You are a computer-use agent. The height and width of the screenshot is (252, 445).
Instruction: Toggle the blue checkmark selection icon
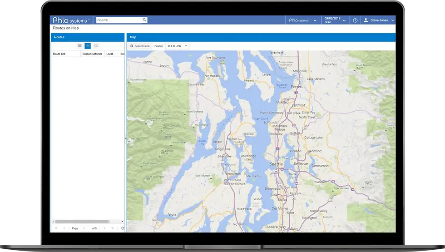88,46
